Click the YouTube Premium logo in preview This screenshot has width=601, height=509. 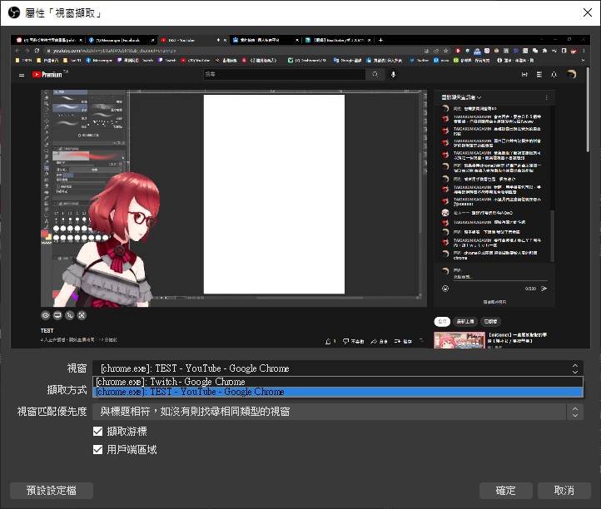pos(47,75)
